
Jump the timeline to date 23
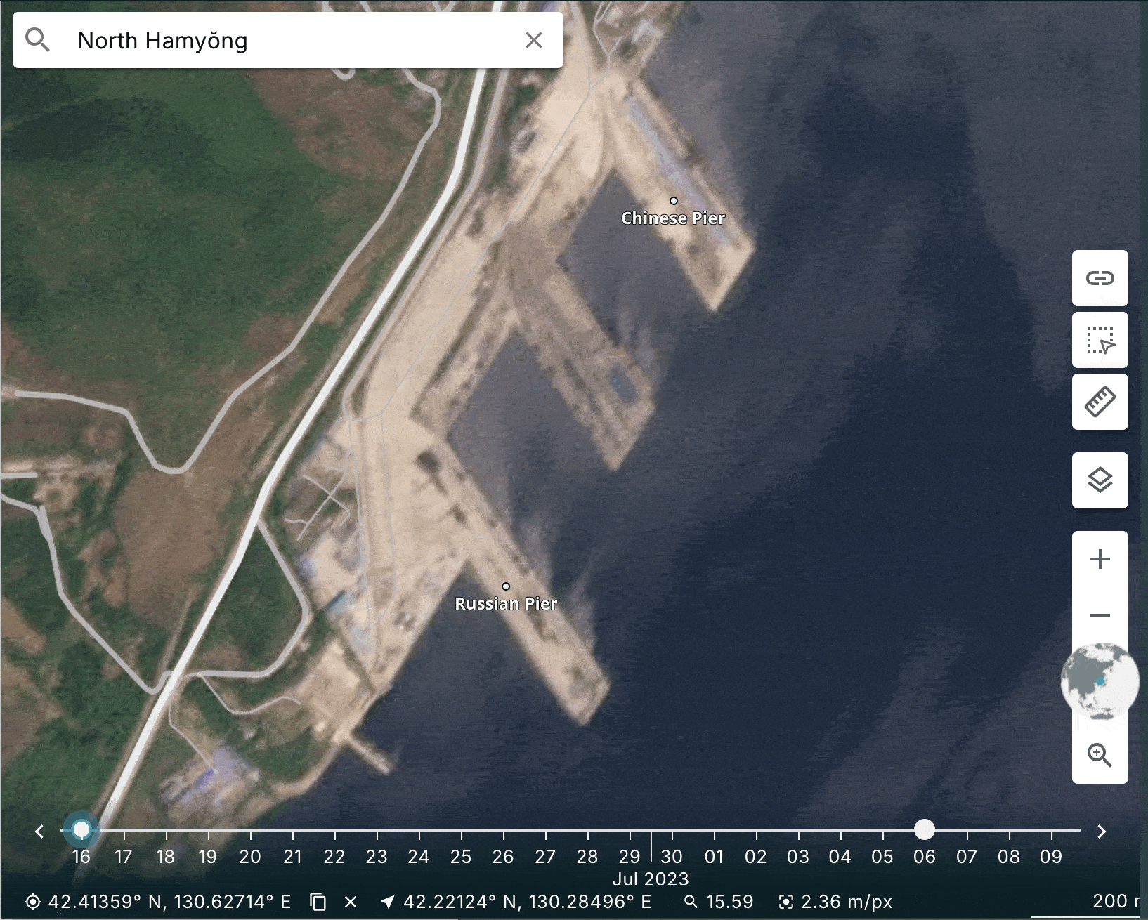pos(377,856)
